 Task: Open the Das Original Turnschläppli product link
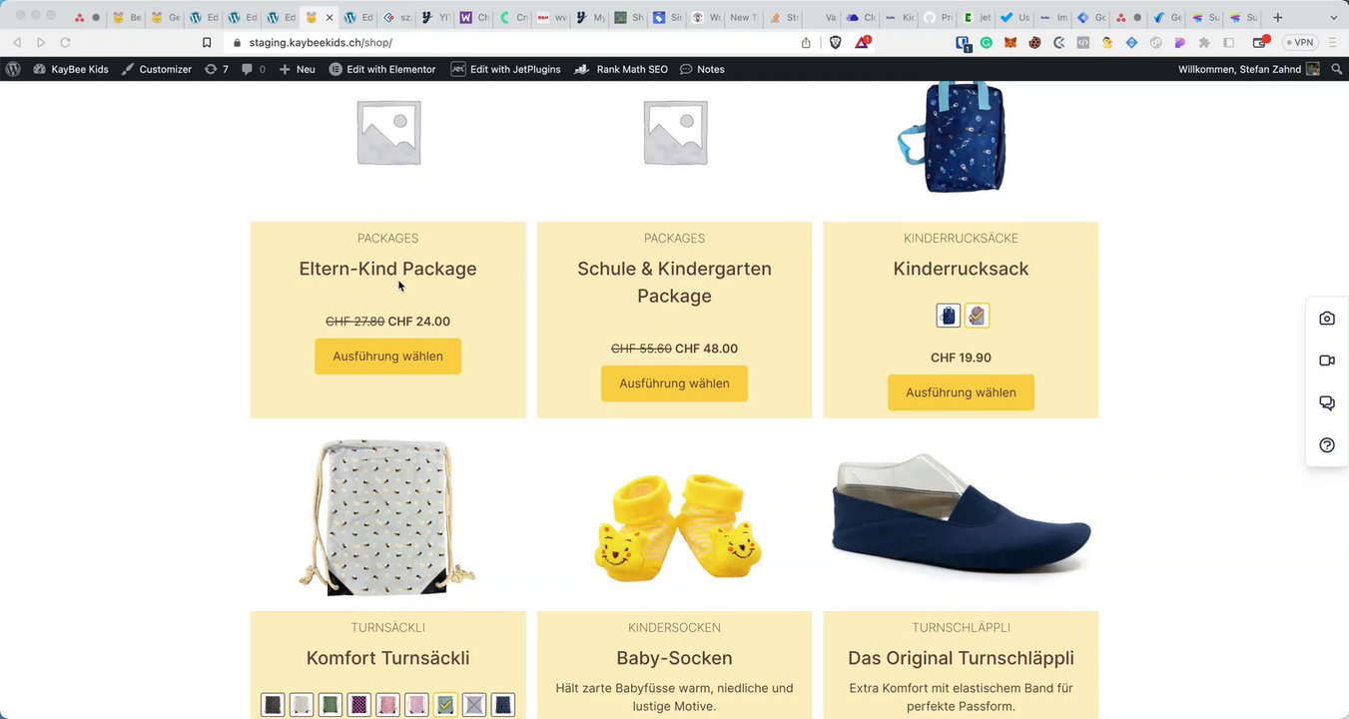[961, 658]
